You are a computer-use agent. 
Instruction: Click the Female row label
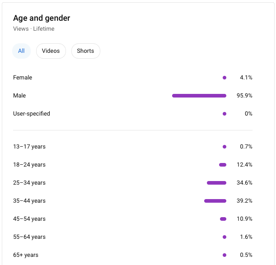tap(23, 78)
